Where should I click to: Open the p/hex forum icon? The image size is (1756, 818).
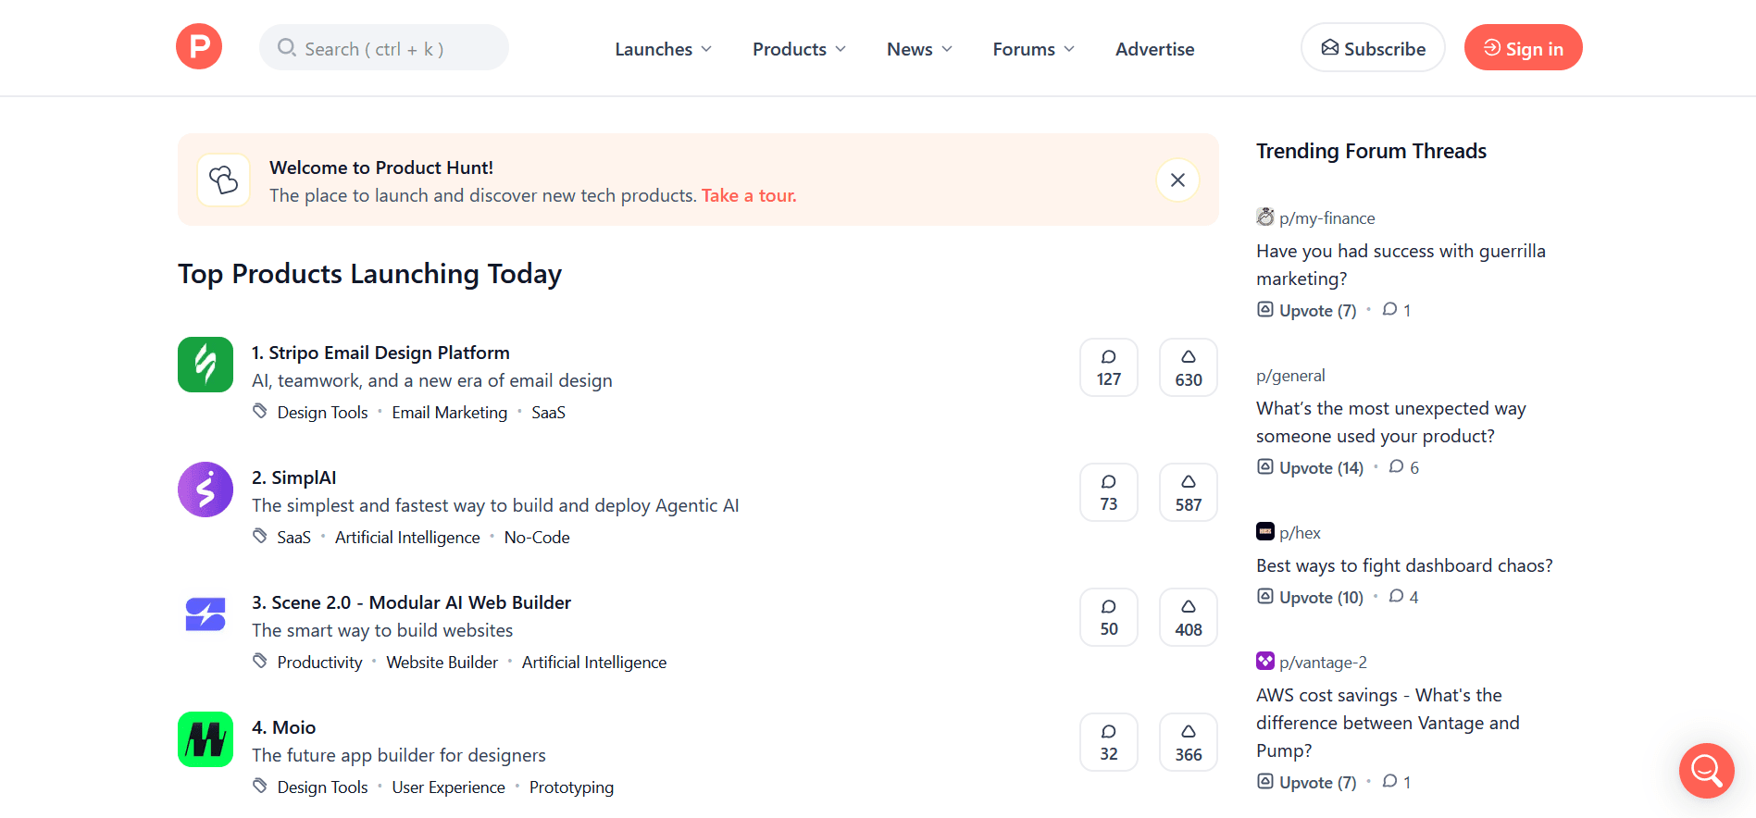[x=1265, y=532]
